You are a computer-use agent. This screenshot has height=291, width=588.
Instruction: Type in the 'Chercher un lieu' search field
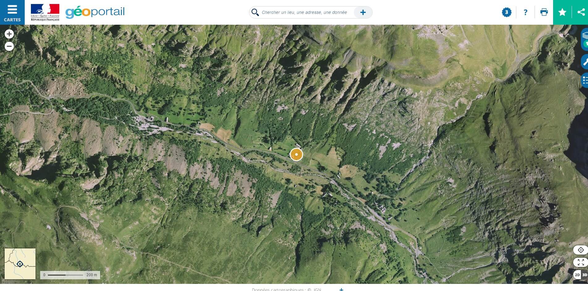[304, 12]
